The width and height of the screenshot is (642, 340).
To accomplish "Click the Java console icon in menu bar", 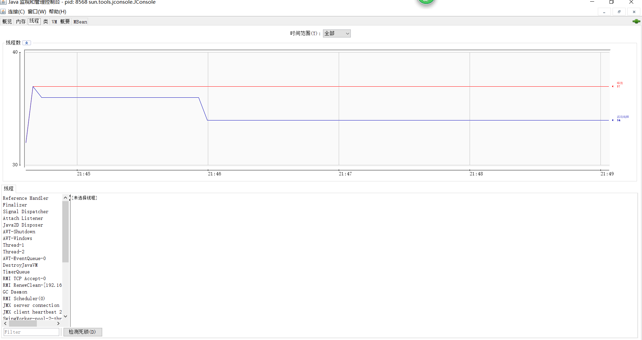I will point(3,12).
